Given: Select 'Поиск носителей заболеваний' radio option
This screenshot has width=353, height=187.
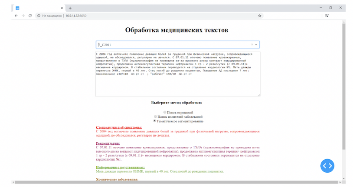Looking at the screenshot, I should [156, 116].
